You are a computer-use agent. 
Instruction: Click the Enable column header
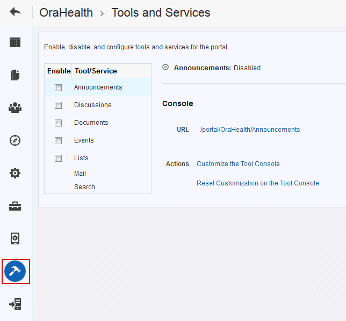59,71
